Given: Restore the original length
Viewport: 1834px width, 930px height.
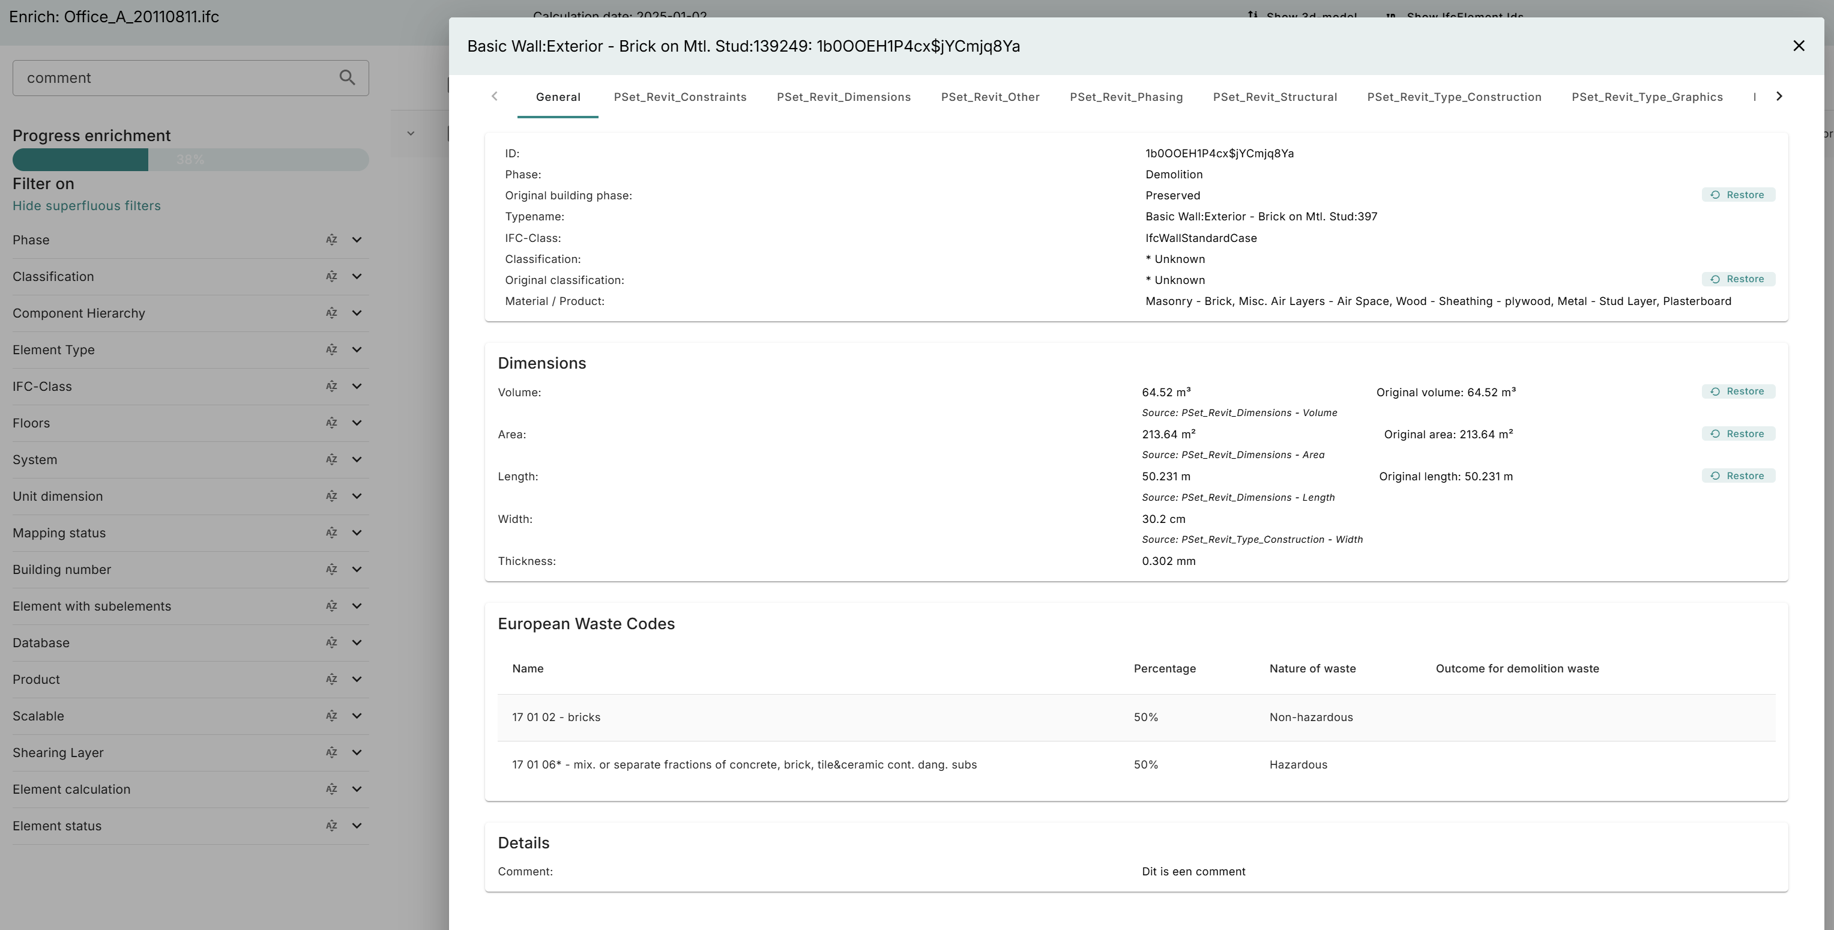Looking at the screenshot, I should coord(1738,476).
